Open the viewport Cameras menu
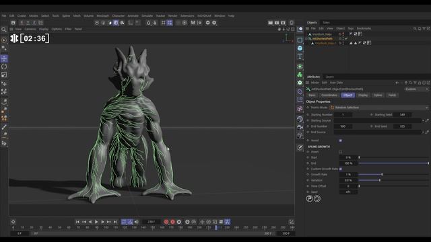This screenshot has width=431, height=242. 30,29
